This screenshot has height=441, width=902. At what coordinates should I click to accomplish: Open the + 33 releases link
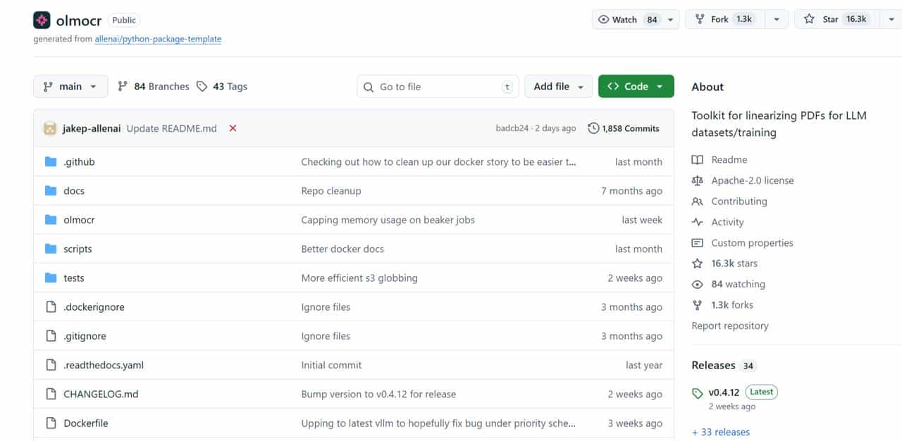point(721,432)
